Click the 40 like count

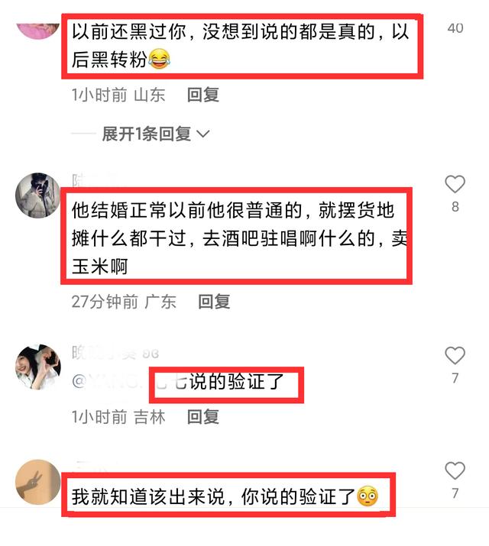[x=455, y=28]
